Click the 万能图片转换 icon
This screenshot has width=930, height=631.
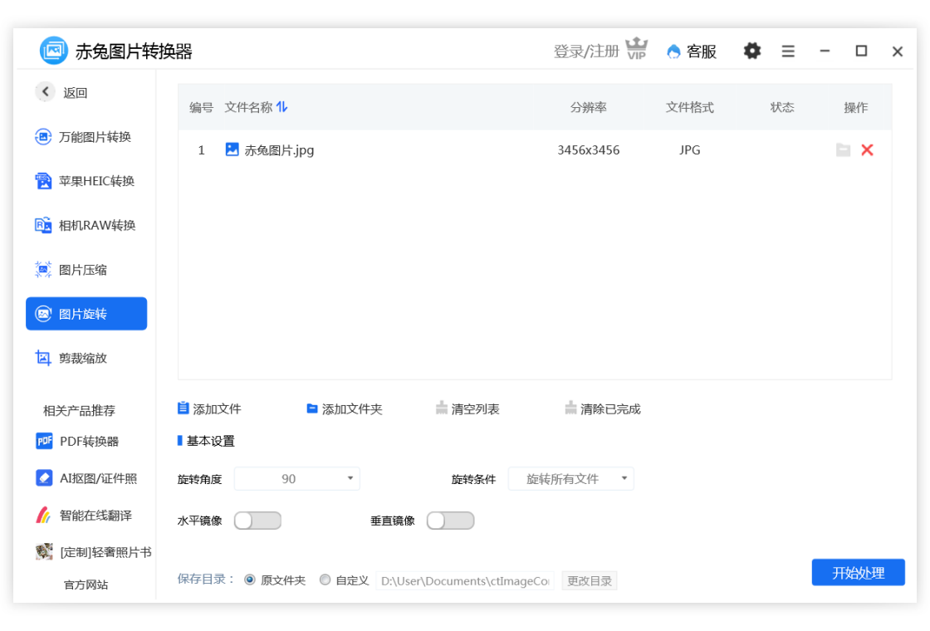(x=42, y=137)
